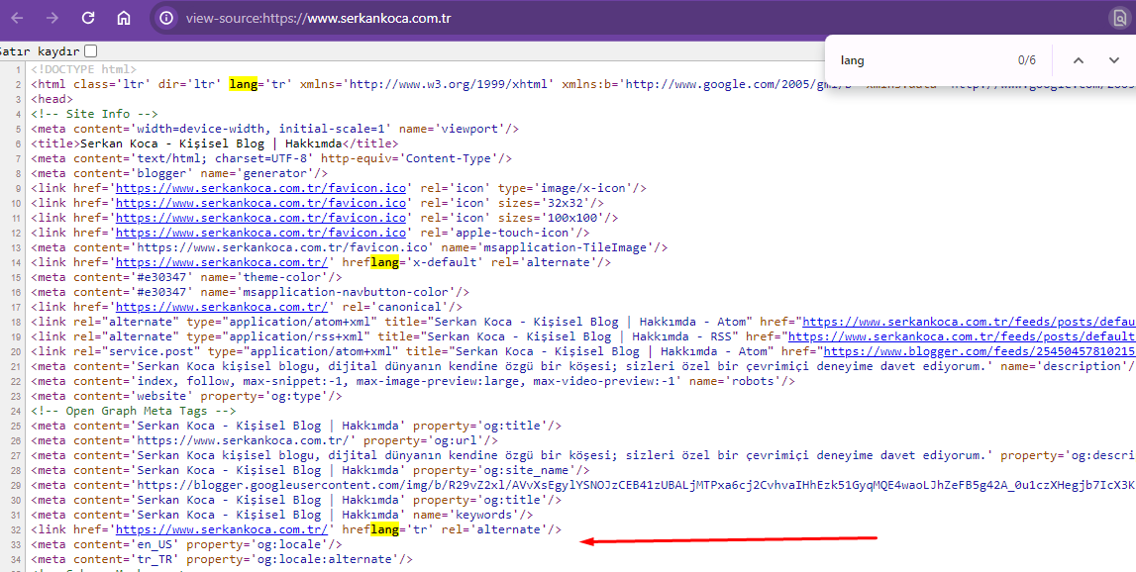Open RSS feed link on line 19
Screen dimensions: 1136x572
(962, 336)
